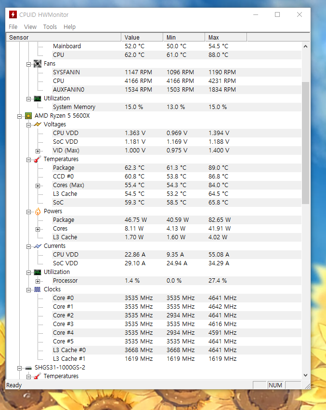This screenshot has width=326, height=410.
Task: Click the SSD Temperatures thermometer icon
Action: (38, 376)
